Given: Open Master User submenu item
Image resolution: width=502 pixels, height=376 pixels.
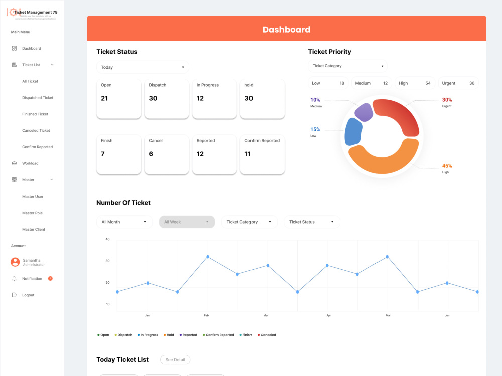Looking at the screenshot, I should [x=32, y=197].
